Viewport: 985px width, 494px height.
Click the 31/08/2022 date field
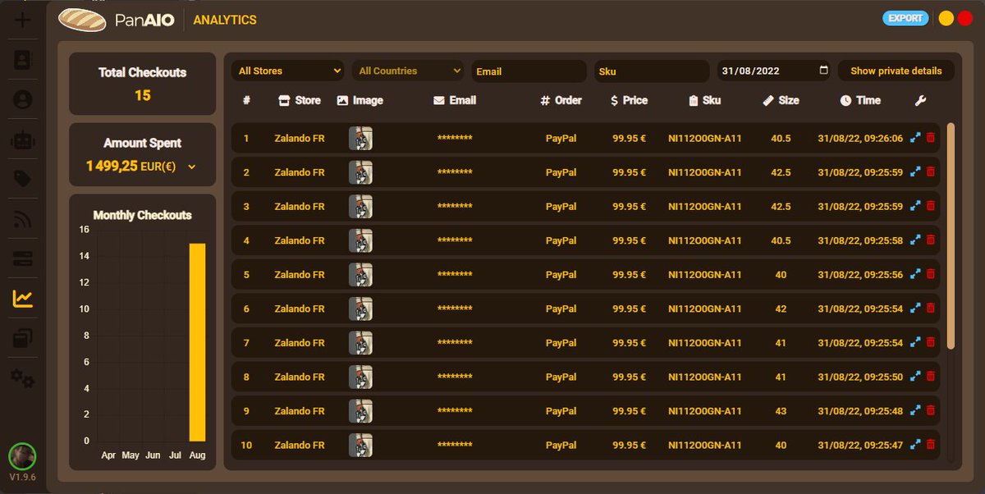point(774,71)
